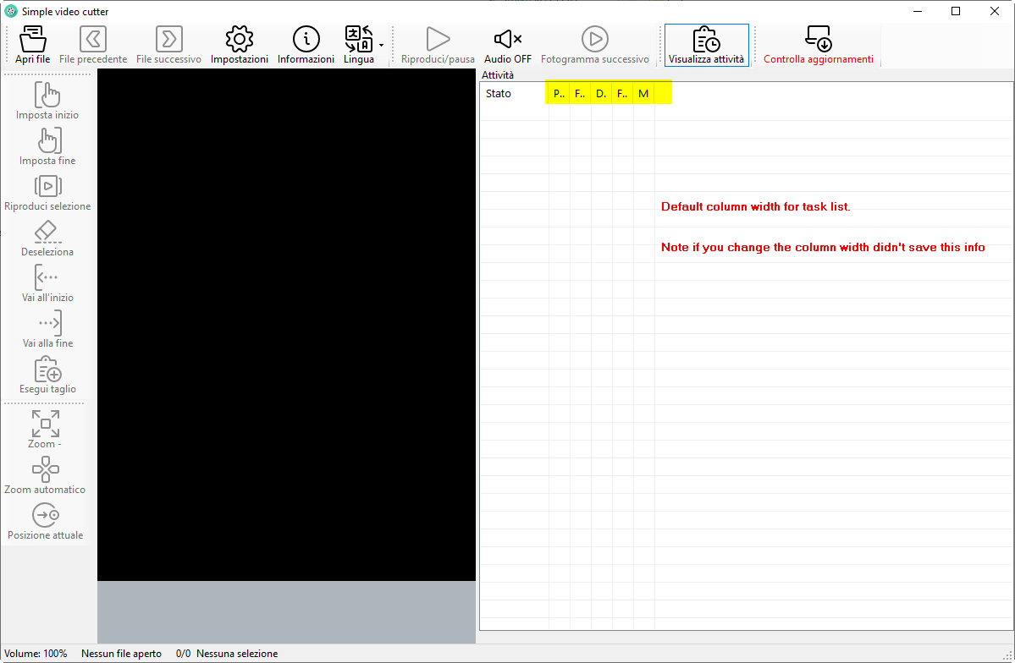
Task: Open the Informazioni about panel
Action: tap(306, 44)
